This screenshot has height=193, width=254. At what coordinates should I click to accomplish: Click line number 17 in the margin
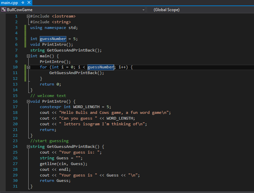pos(14,107)
